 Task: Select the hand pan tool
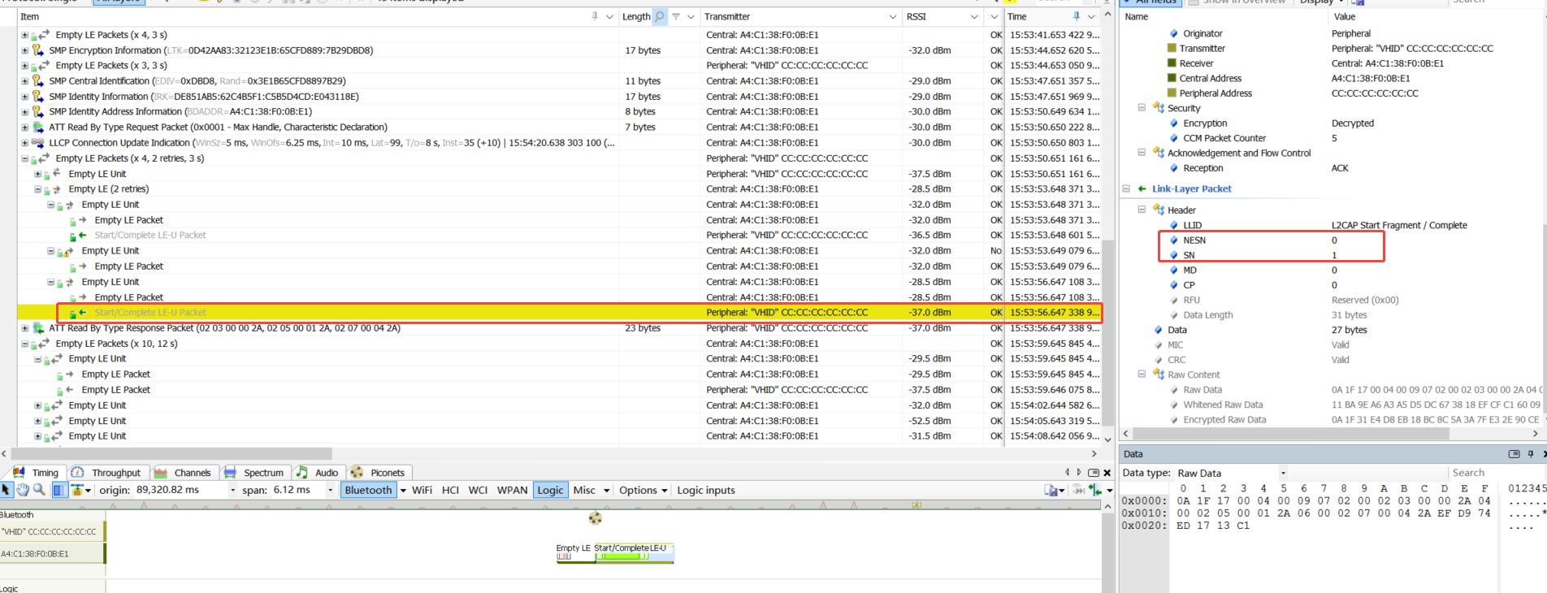(23, 490)
